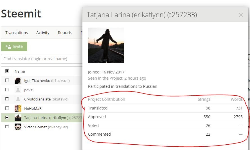Click Victor Gomez's avatar icon
Image resolution: width=250 pixels, height=150 pixels.
pyautogui.click(x=18, y=127)
